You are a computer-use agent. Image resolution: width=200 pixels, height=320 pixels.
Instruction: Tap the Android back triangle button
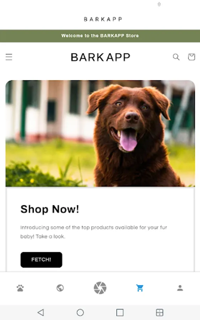click(41, 312)
